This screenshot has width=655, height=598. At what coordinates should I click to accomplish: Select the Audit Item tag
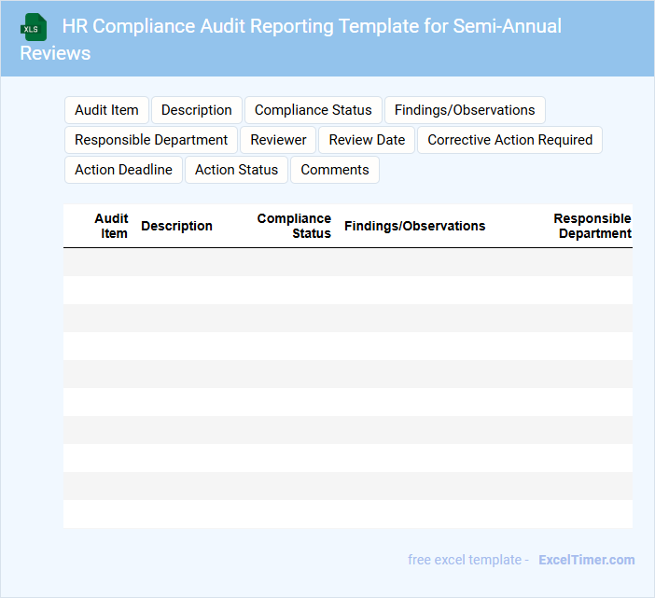106,110
